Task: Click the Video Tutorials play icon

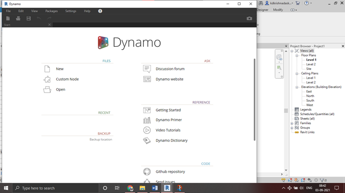Action: click(x=147, y=130)
